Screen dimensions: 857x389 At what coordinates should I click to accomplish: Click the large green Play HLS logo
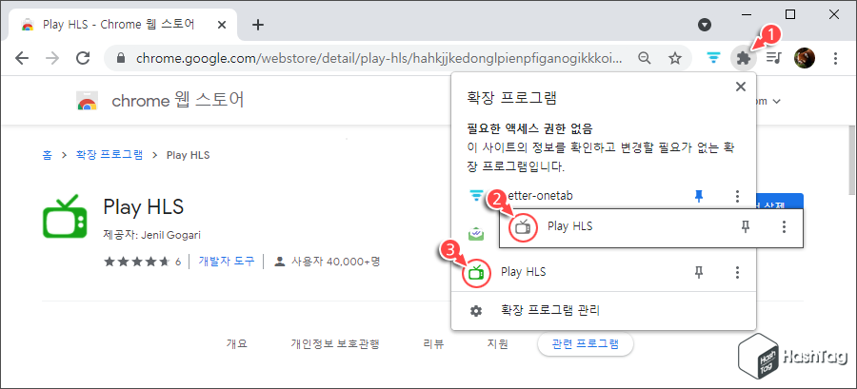pos(65,216)
